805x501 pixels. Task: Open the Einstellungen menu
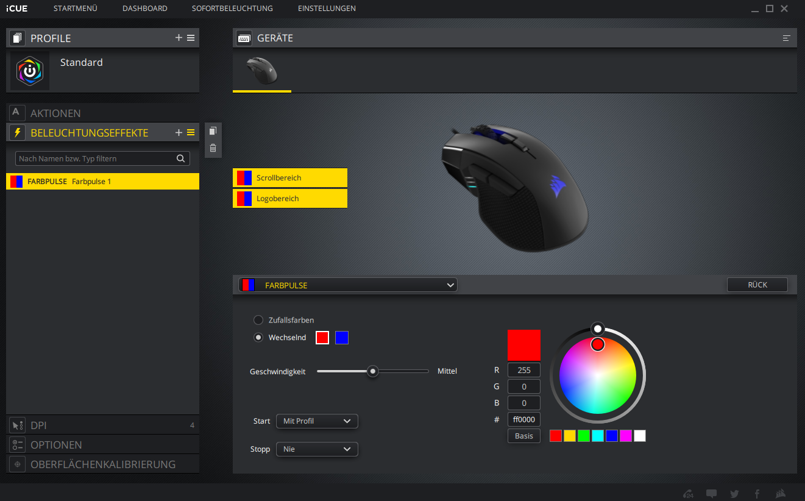(327, 9)
